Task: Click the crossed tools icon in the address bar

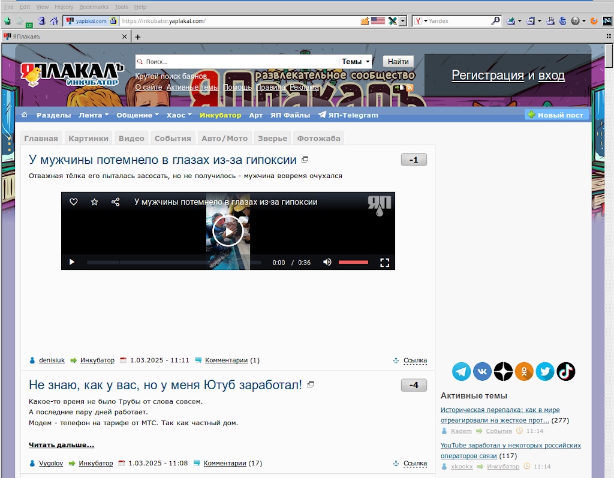Action: [x=392, y=21]
